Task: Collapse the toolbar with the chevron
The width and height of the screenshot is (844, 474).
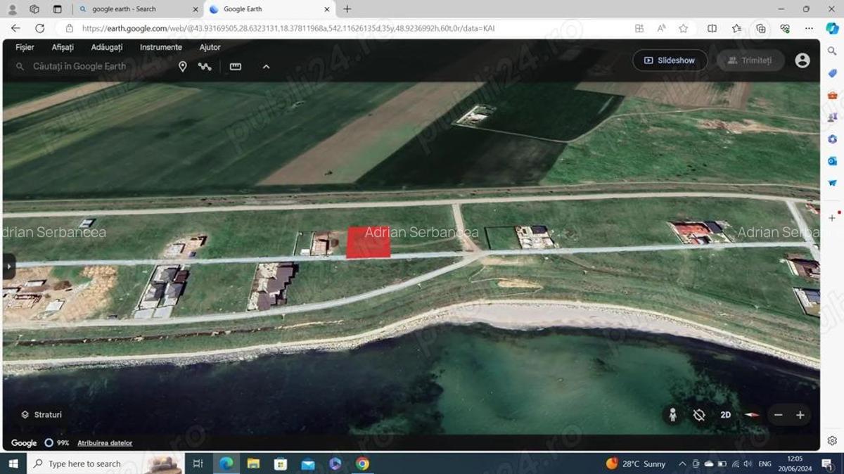Action: pos(266,66)
